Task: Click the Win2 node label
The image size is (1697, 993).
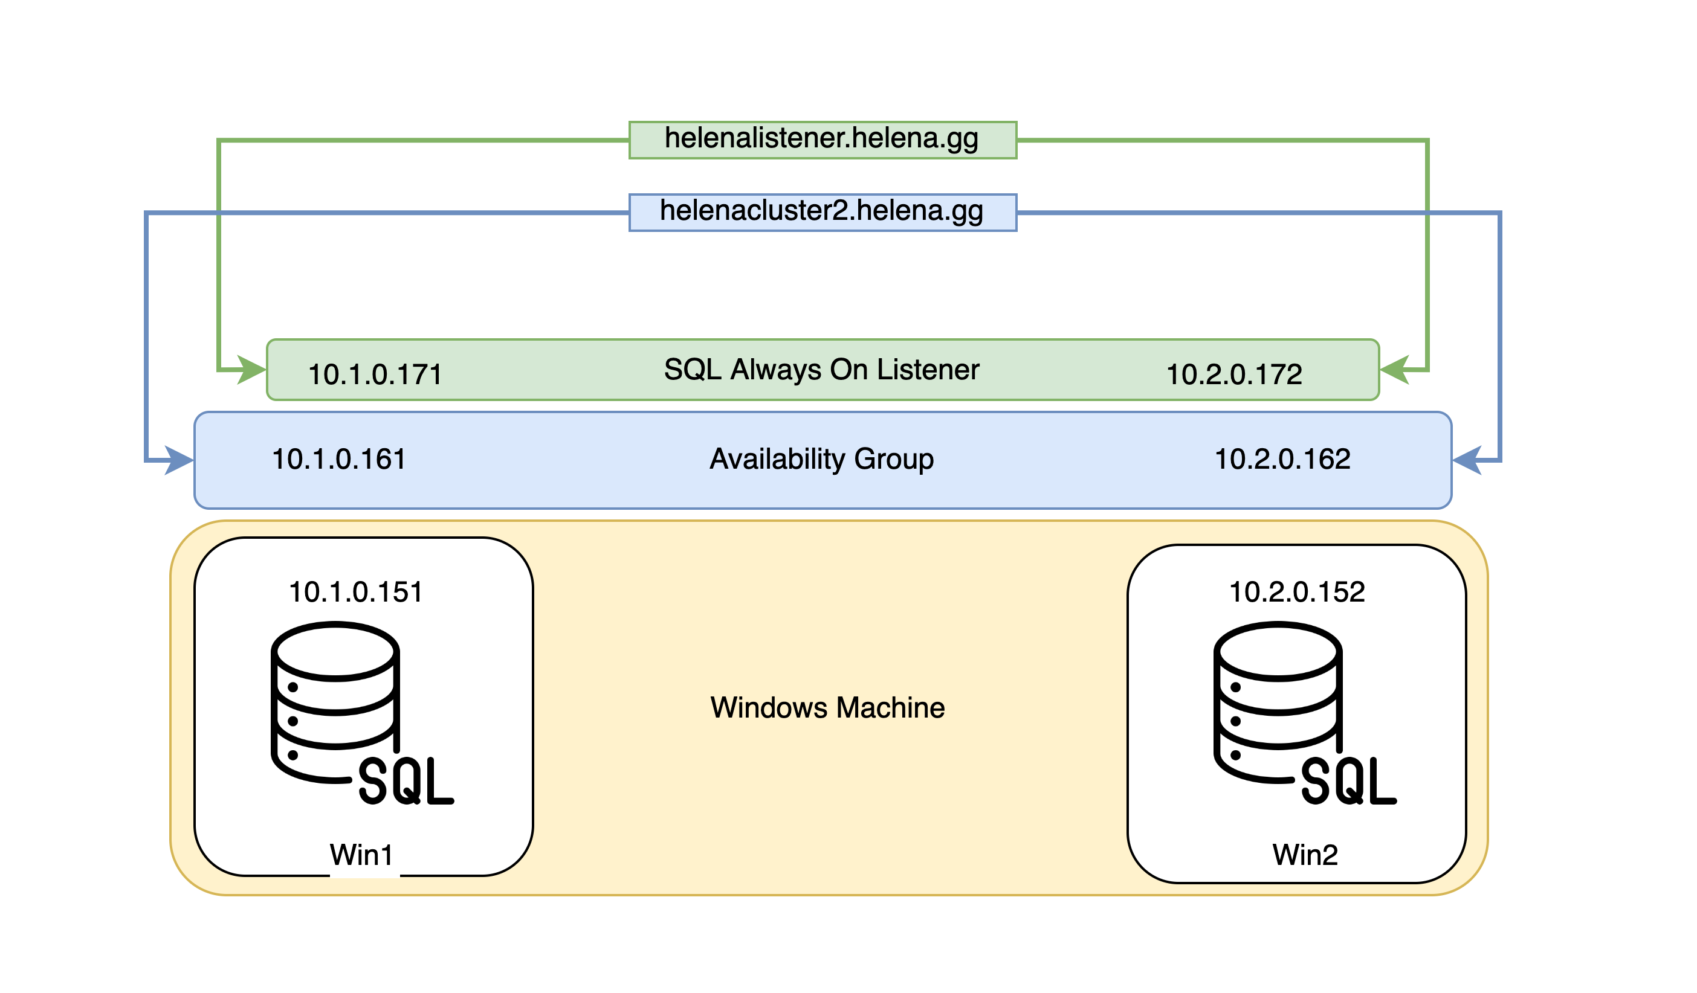Action: 1305,855
